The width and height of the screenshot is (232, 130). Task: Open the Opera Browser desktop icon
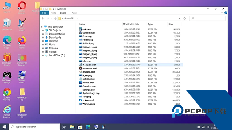(22, 7)
